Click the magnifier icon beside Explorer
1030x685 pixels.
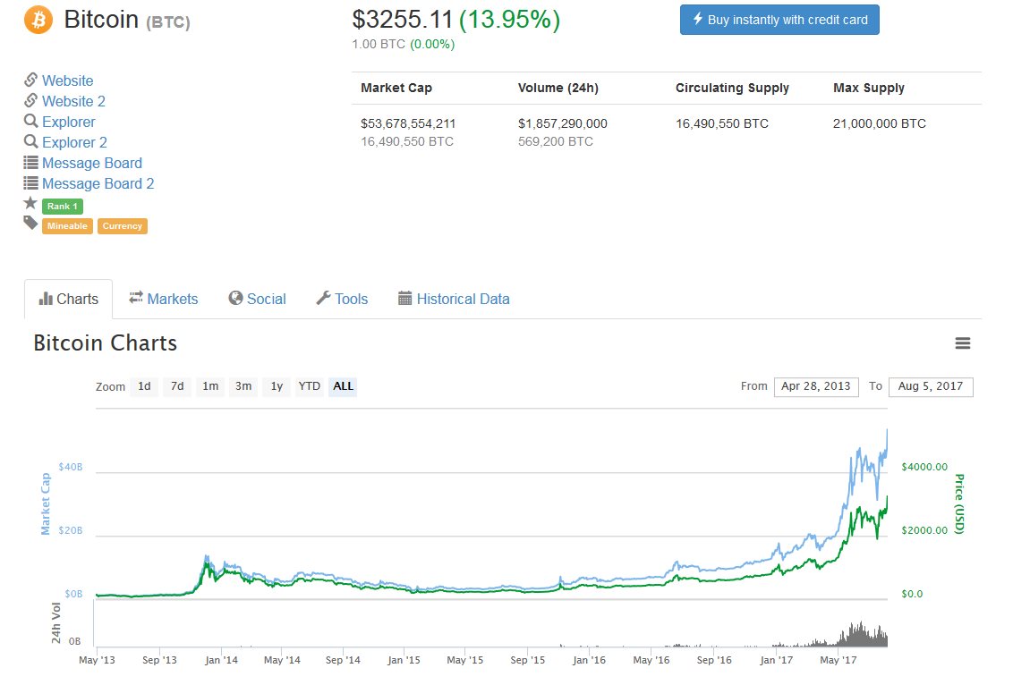tap(31, 121)
